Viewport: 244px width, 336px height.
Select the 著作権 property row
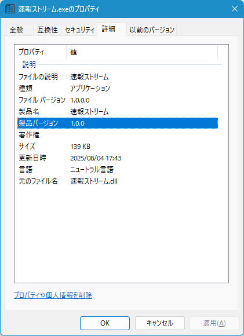118,135
